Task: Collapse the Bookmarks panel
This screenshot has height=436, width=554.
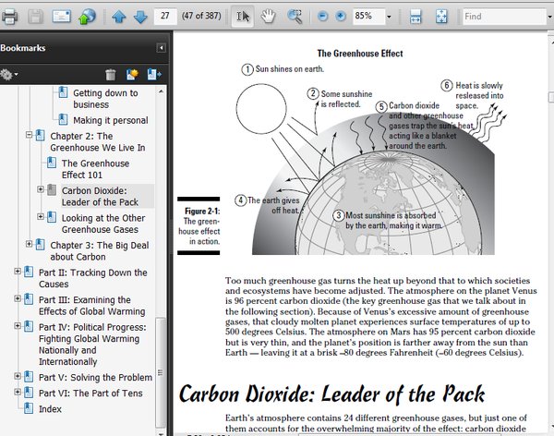Action: coord(162,47)
